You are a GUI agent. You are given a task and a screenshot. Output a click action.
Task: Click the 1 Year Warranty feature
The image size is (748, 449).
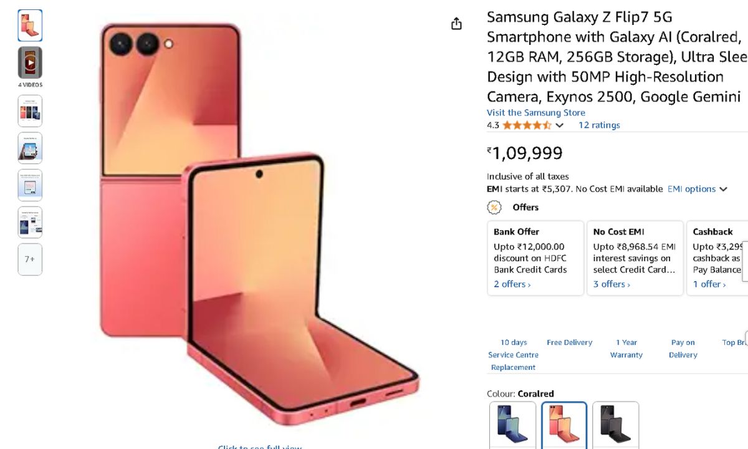click(x=626, y=349)
